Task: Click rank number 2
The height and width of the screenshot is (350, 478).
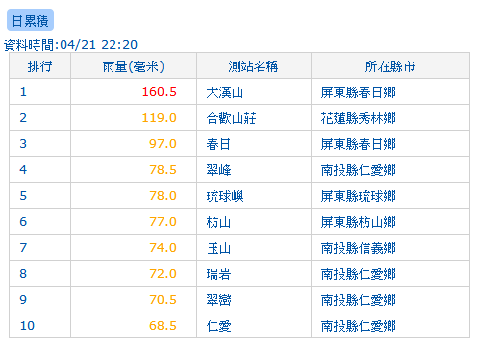Action: click(x=23, y=118)
